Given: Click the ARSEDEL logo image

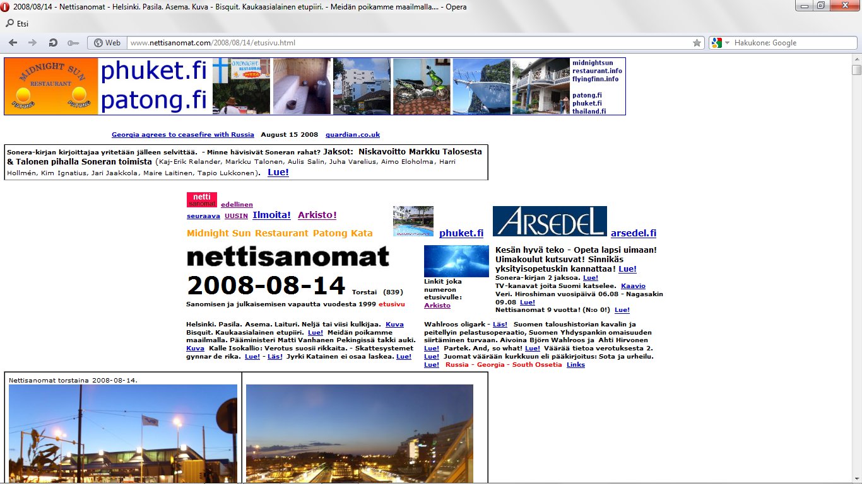Looking at the screenshot, I should tap(549, 221).
